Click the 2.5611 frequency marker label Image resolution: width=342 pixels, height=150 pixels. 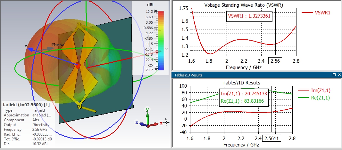271,138
